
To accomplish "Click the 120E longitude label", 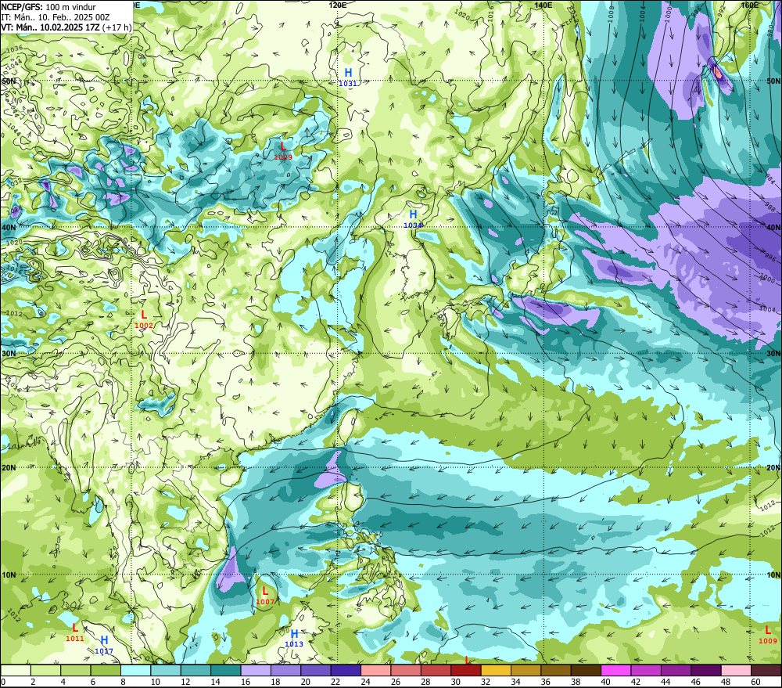I will click(338, 5).
